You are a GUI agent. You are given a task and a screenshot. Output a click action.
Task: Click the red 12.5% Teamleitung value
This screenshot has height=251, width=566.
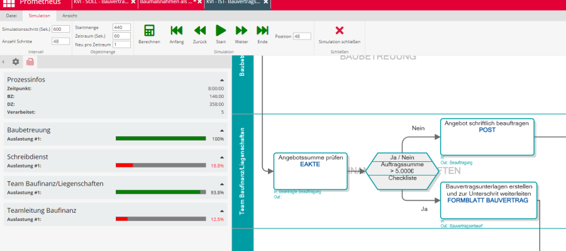click(x=218, y=219)
